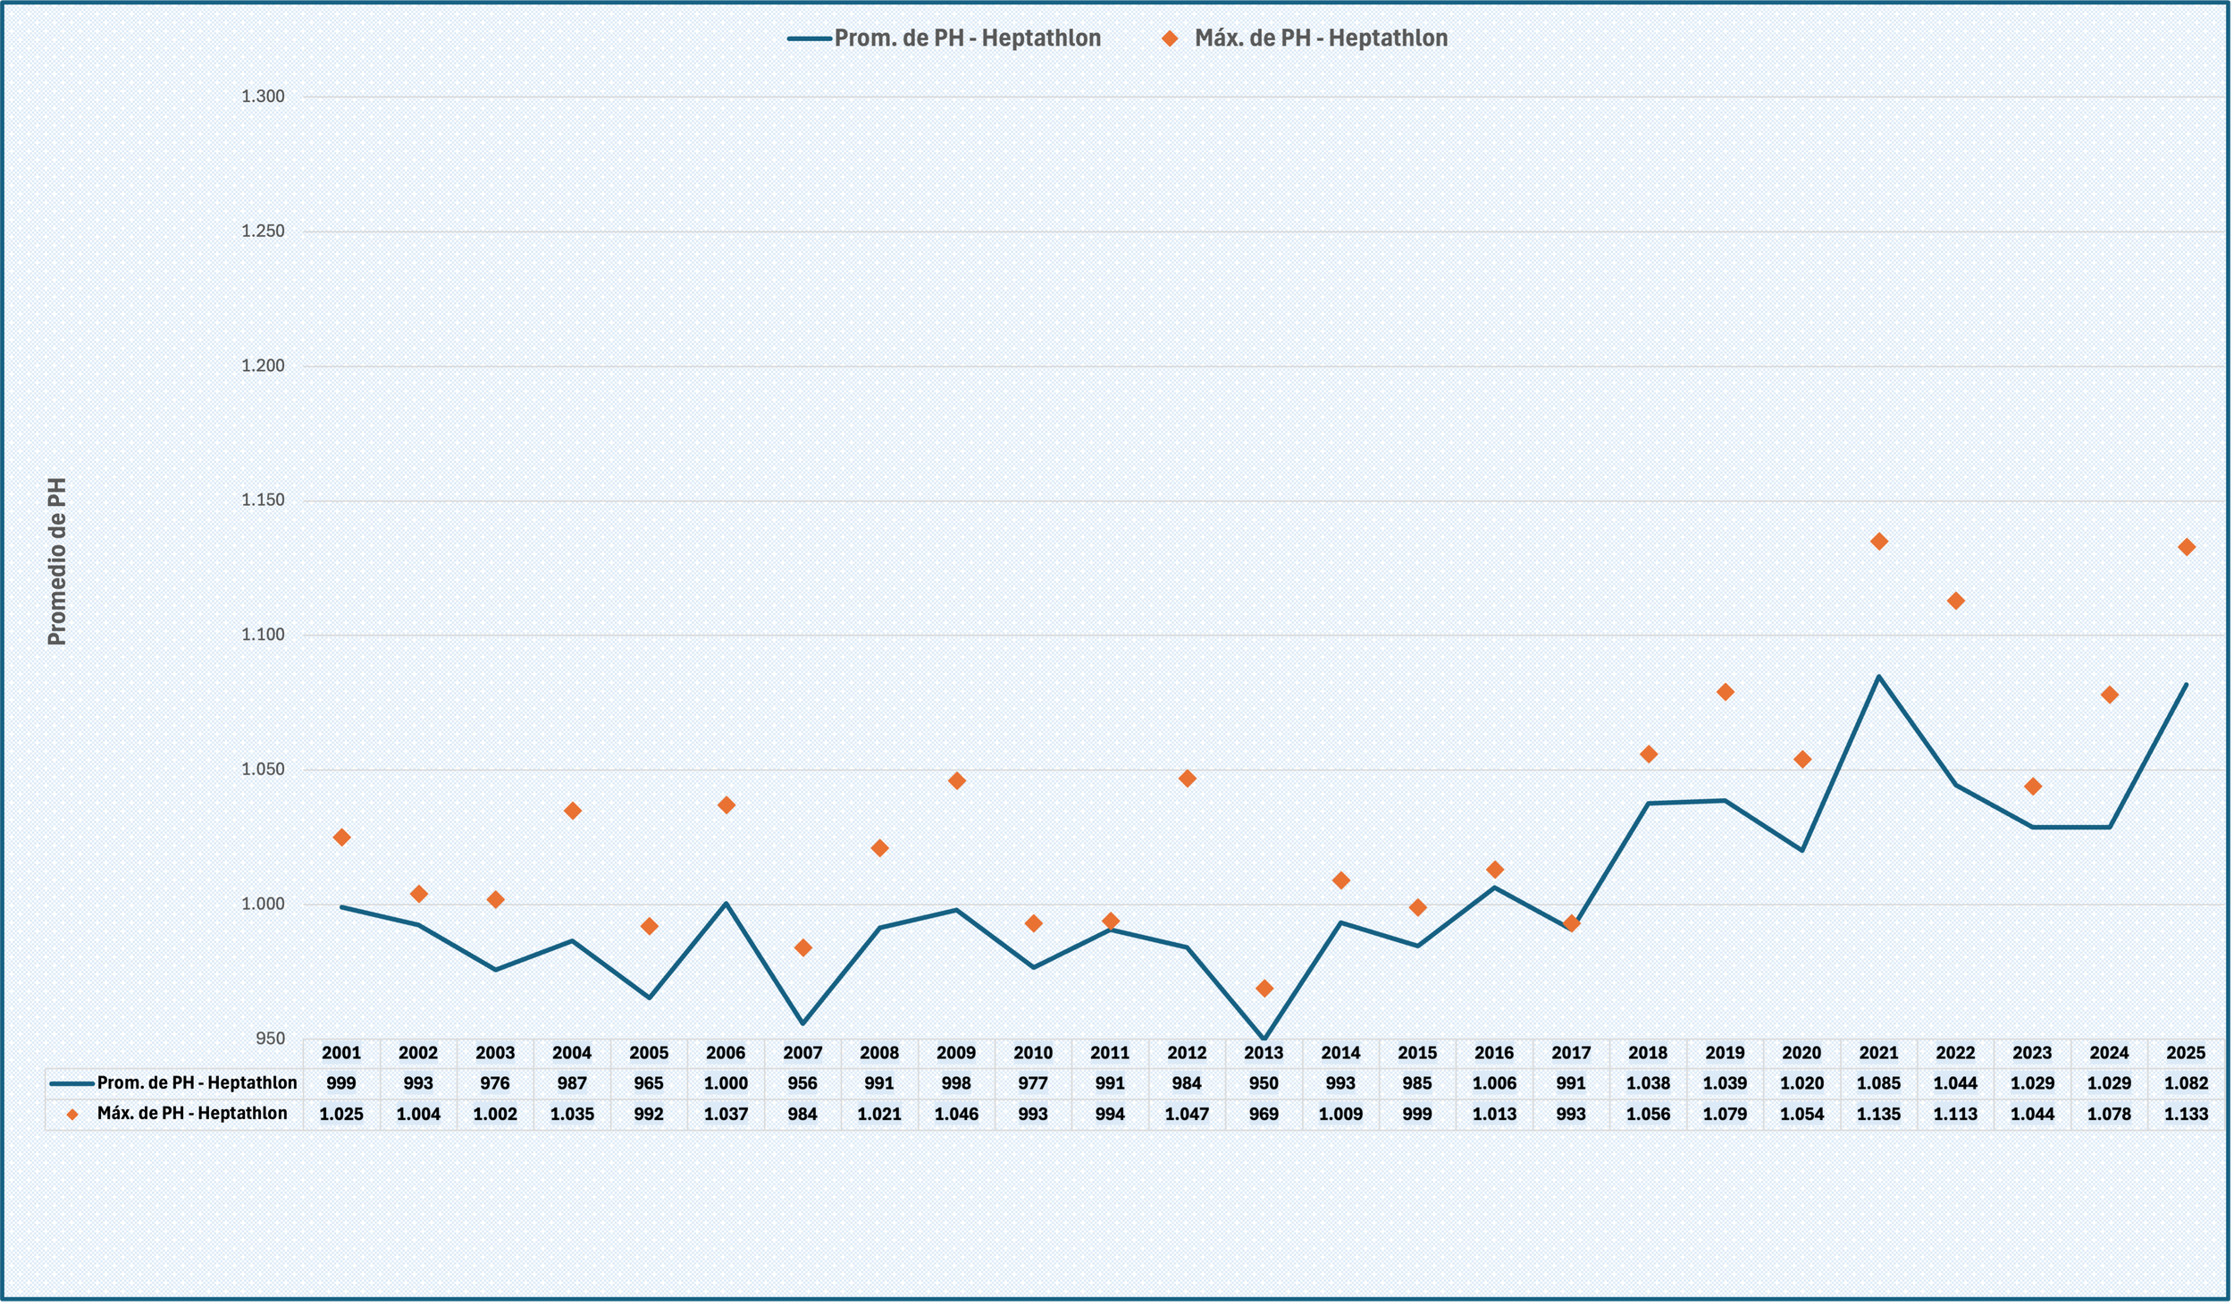Viewport: 2234px width, 1305px height.
Task: Select 'Máx. de PH - Heptathlon' top legend label
Action: point(1321,38)
